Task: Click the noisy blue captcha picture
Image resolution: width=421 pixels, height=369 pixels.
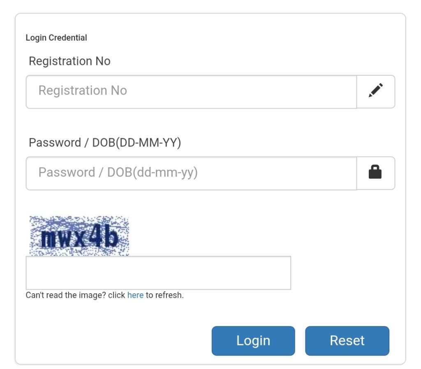Action: 79,236
